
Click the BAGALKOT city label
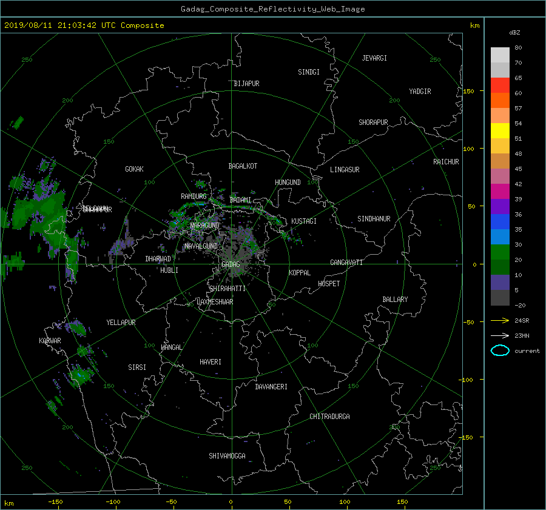[243, 166]
